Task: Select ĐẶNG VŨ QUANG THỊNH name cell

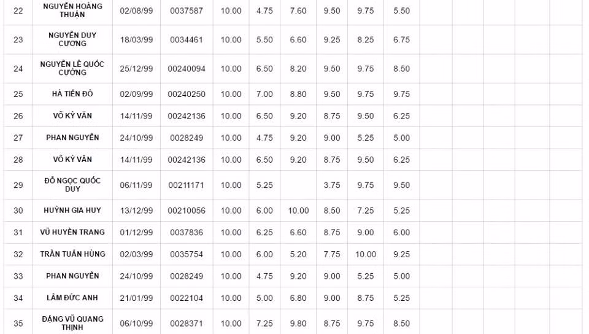Action: coord(72,323)
